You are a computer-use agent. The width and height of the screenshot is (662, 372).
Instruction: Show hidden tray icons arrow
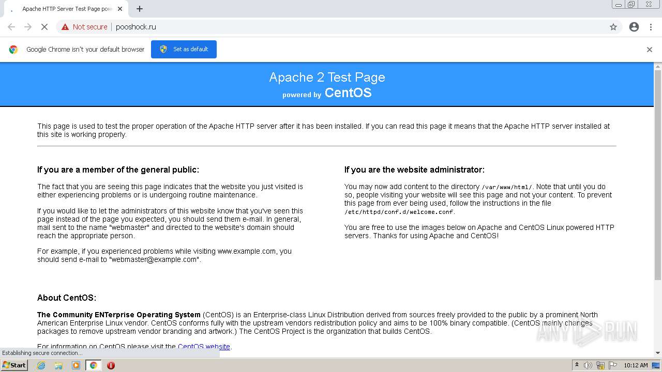pos(577,365)
